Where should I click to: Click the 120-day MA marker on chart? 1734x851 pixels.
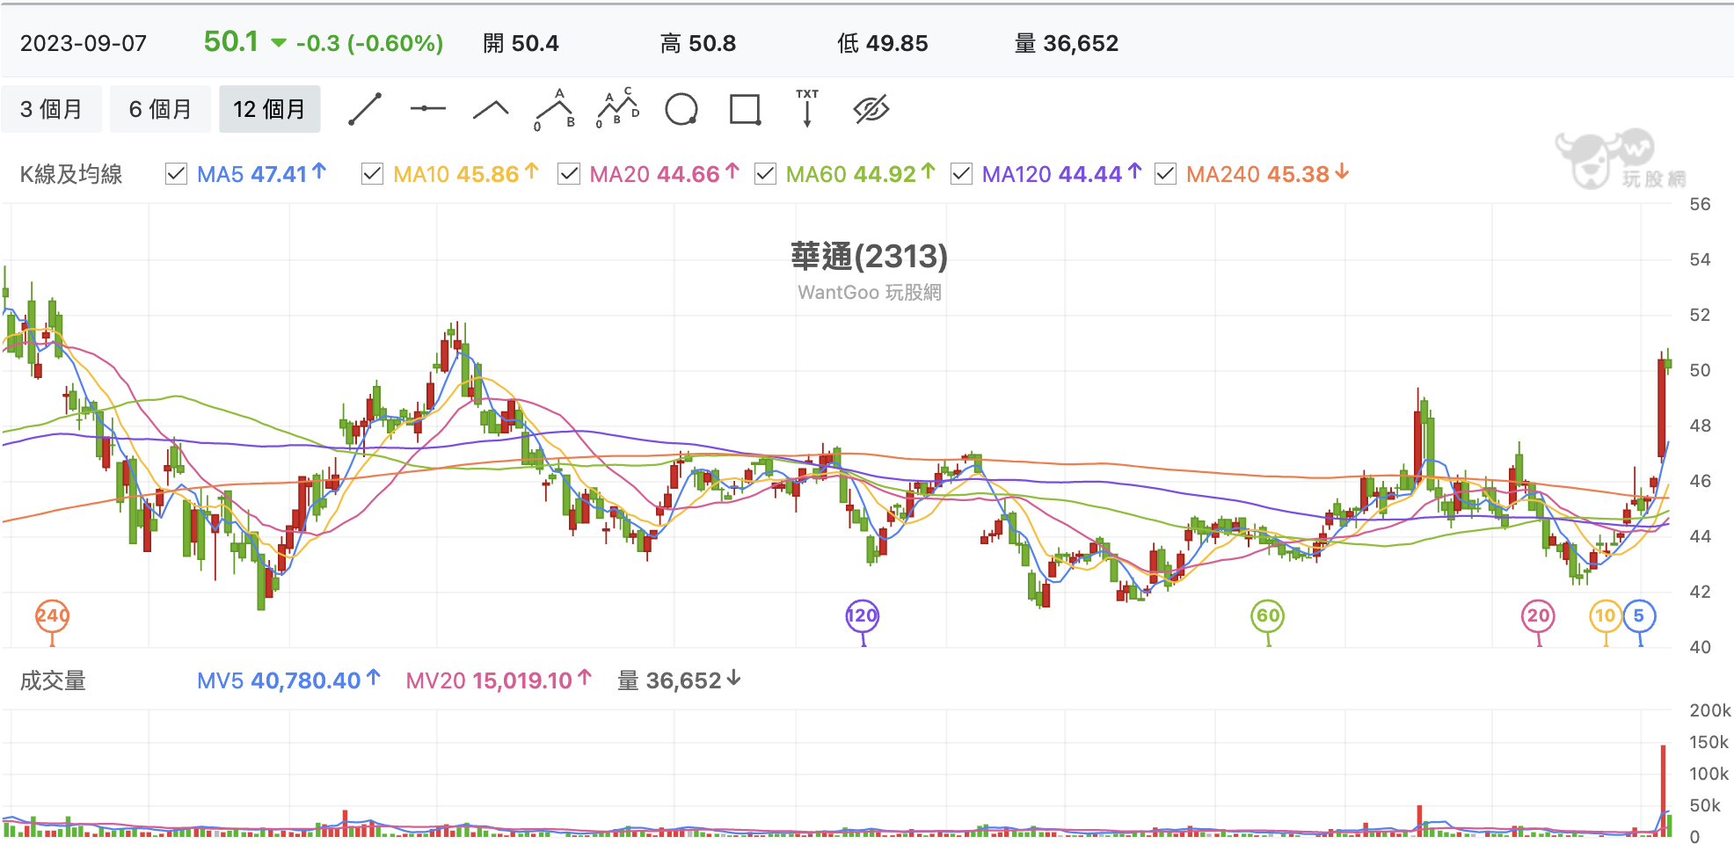[862, 616]
